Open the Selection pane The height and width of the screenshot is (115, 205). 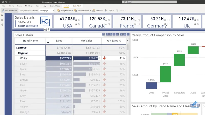point(98,11)
